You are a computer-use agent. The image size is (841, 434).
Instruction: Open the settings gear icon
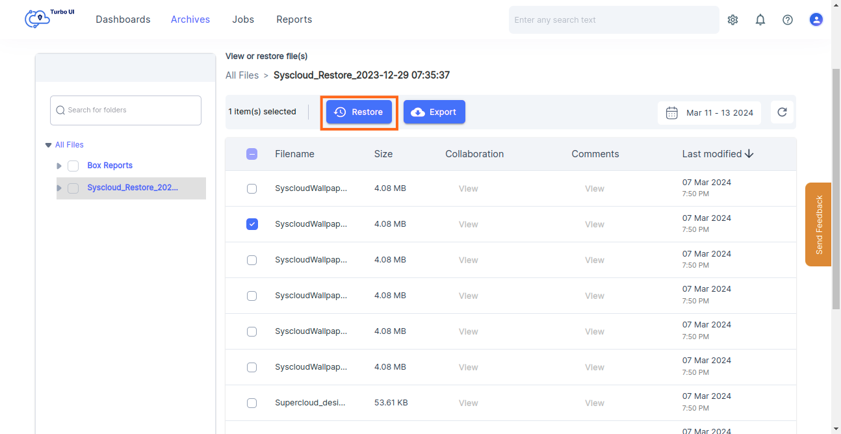[732, 19]
